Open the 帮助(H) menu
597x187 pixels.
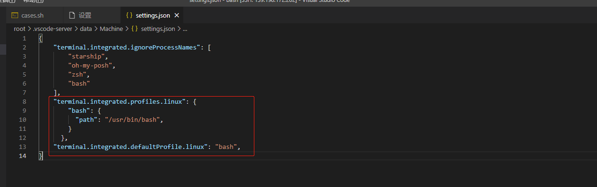pyautogui.click(x=32, y=1)
